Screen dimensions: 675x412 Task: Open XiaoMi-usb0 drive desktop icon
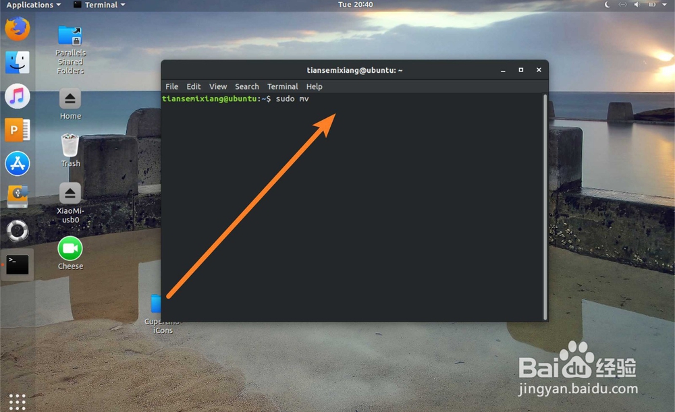coord(70,203)
